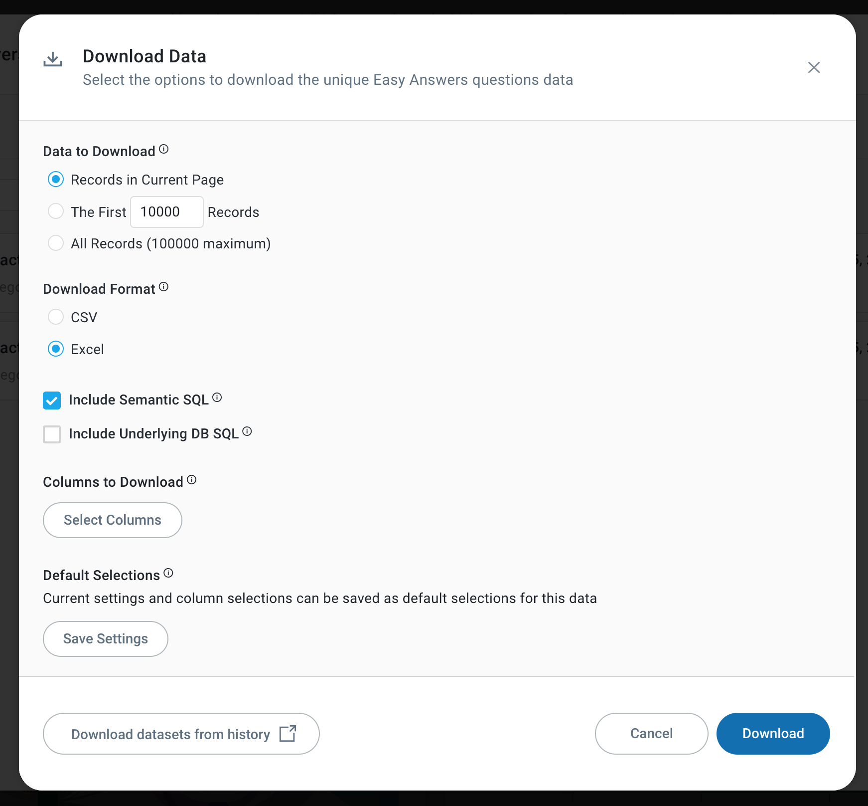The height and width of the screenshot is (806, 868).
Task: Click the info icon beside Data to Download
Action: pyautogui.click(x=164, y=149)
